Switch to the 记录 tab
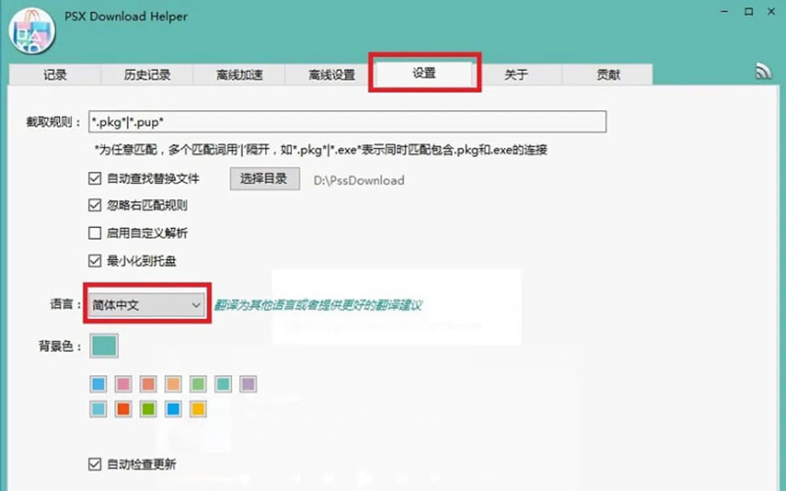The image size is (786, 491). pos(56,75)
